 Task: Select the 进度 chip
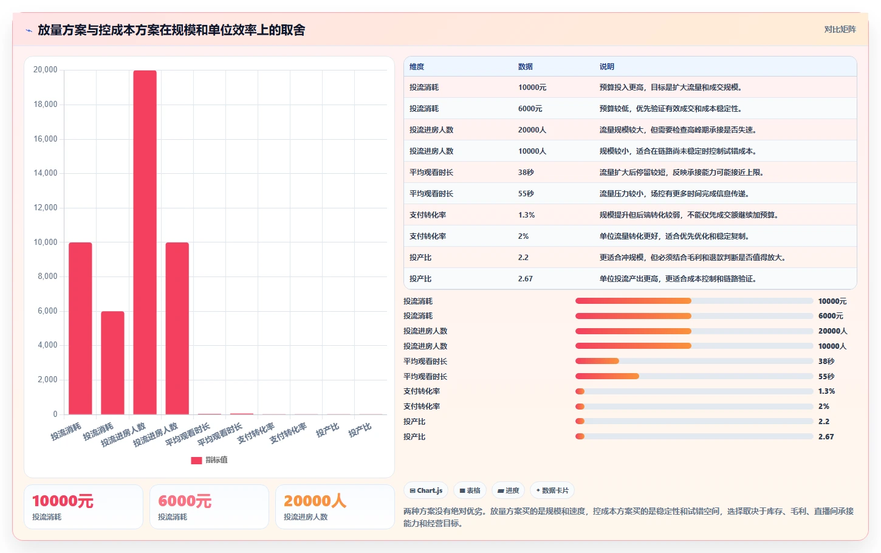508,490
